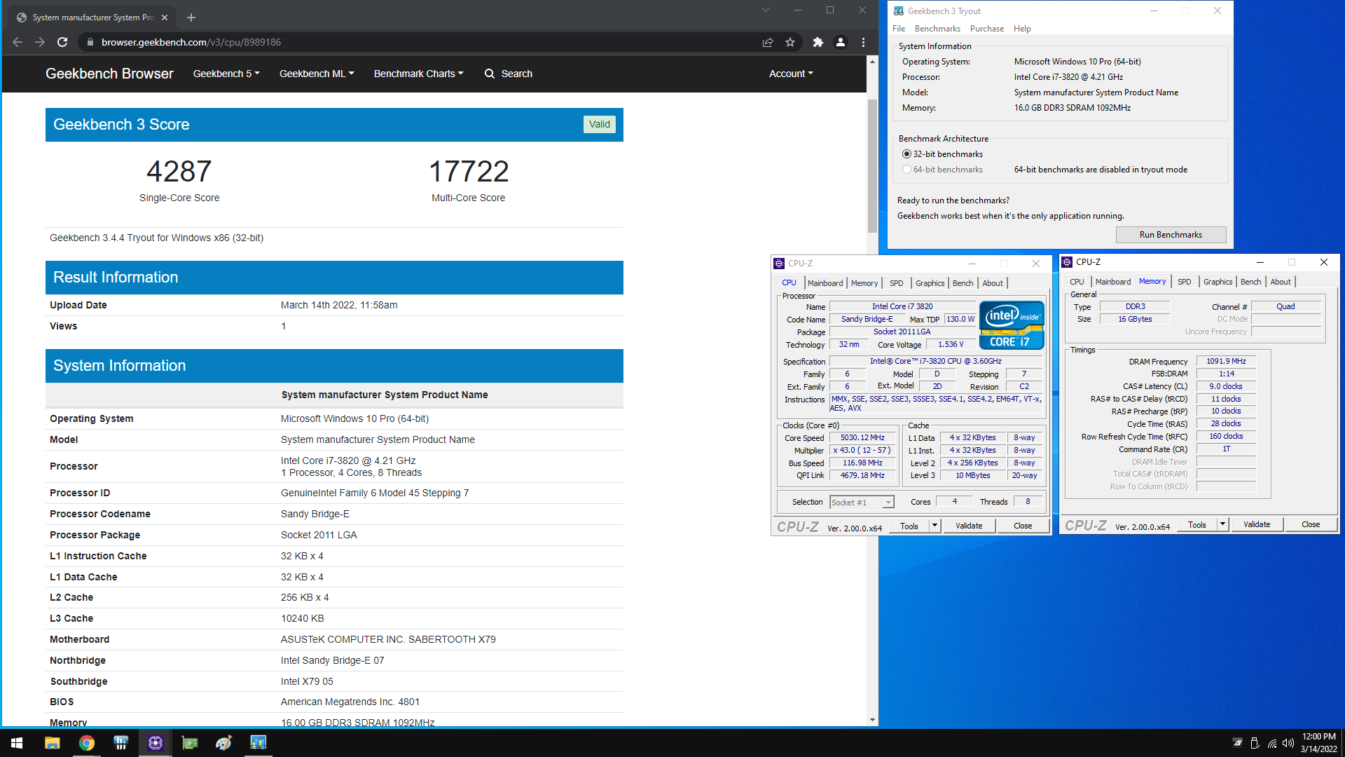Viewport: 1345px width, 757px height.
Task: Open the File menu in Geekbench 3
Action: tap(899, 29)
